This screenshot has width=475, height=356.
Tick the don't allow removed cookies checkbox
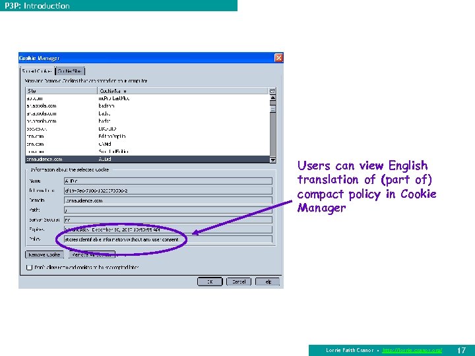click(x=30, y=267)
